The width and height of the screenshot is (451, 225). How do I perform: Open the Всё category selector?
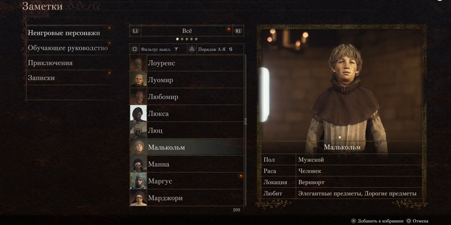(x=187, y=31)
